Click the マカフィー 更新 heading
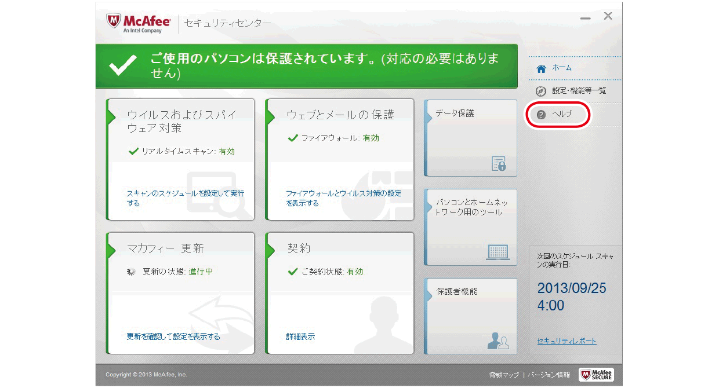Screen dimensions: 719x388 click(x=166, y=248)
